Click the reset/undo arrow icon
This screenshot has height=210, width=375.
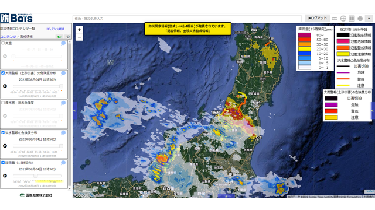coord(68,37)
